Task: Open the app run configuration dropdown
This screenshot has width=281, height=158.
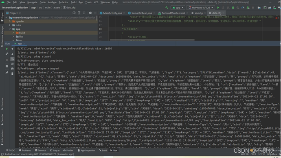Action: [x=178, y=8]
